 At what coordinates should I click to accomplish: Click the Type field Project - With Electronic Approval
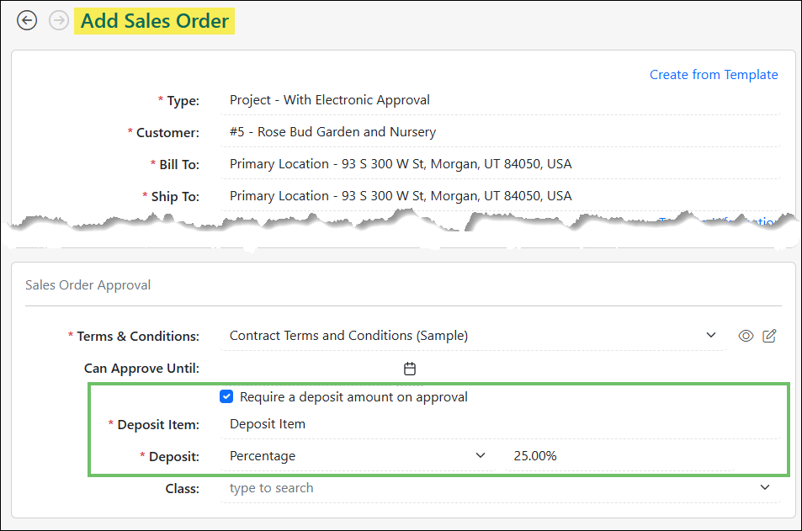(x=500, y=100)
